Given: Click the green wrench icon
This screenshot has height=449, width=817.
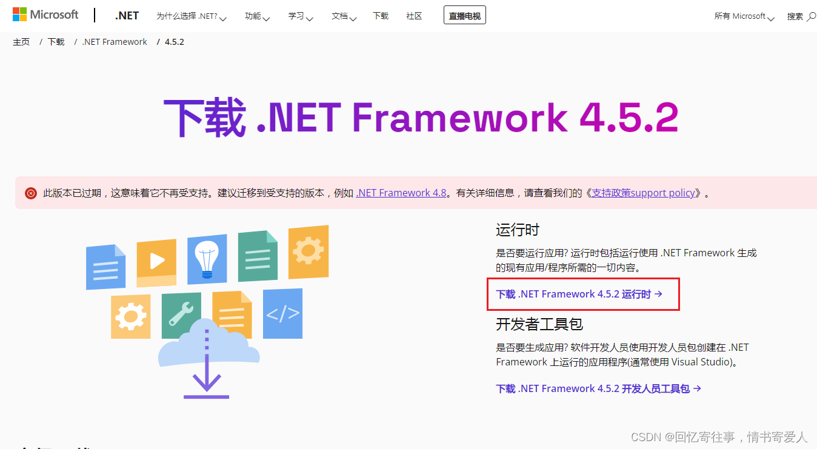Looking at the screenshot, I should [x=181, y=316].
